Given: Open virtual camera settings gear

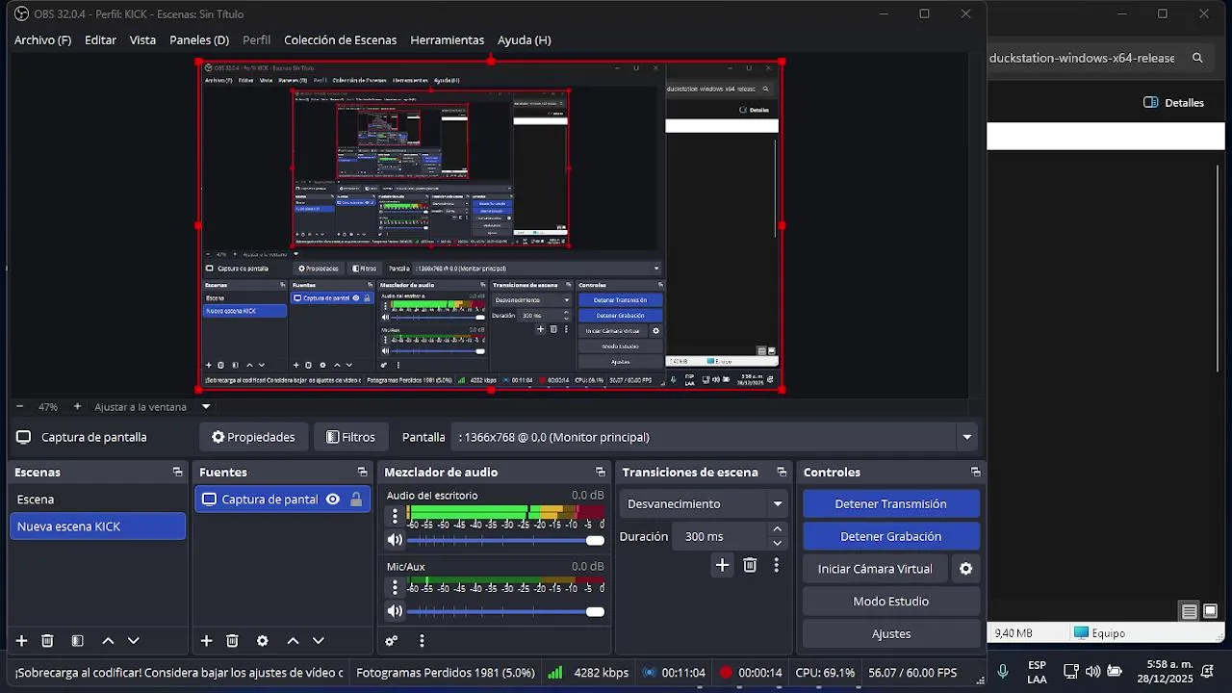Looking at the screenshot, I should click(965, 569).
